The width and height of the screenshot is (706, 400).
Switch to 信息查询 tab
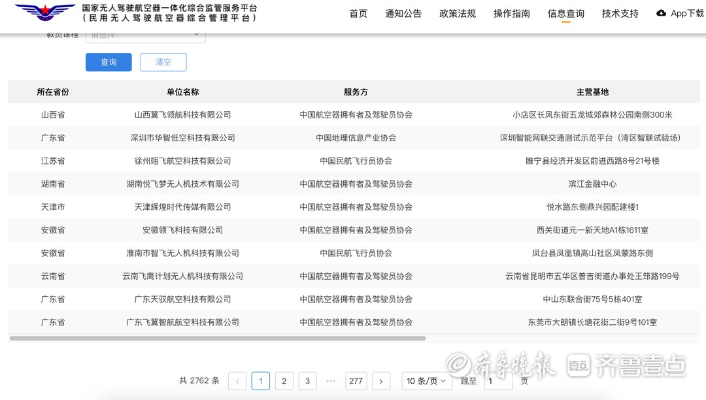coord(566,14)
